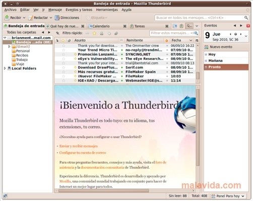The width and height of the screenshot is (253, 201).
Task: Expand the [Gmail] folder
Action: click(9, 46)
